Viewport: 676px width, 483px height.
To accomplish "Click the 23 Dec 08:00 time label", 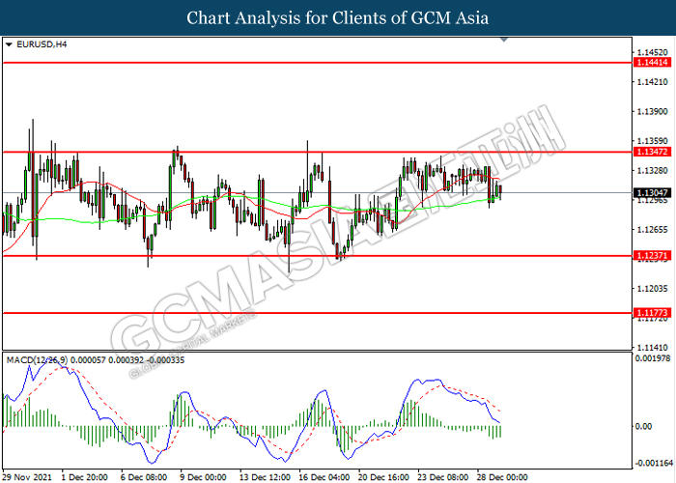I will click(442, 477).
